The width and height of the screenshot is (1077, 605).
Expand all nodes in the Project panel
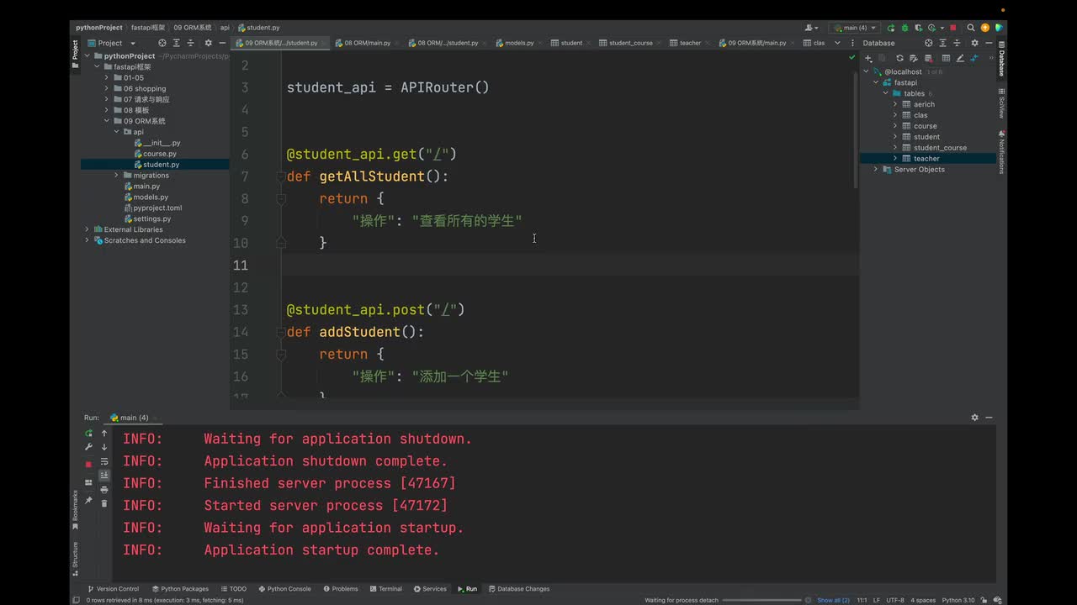176,43
